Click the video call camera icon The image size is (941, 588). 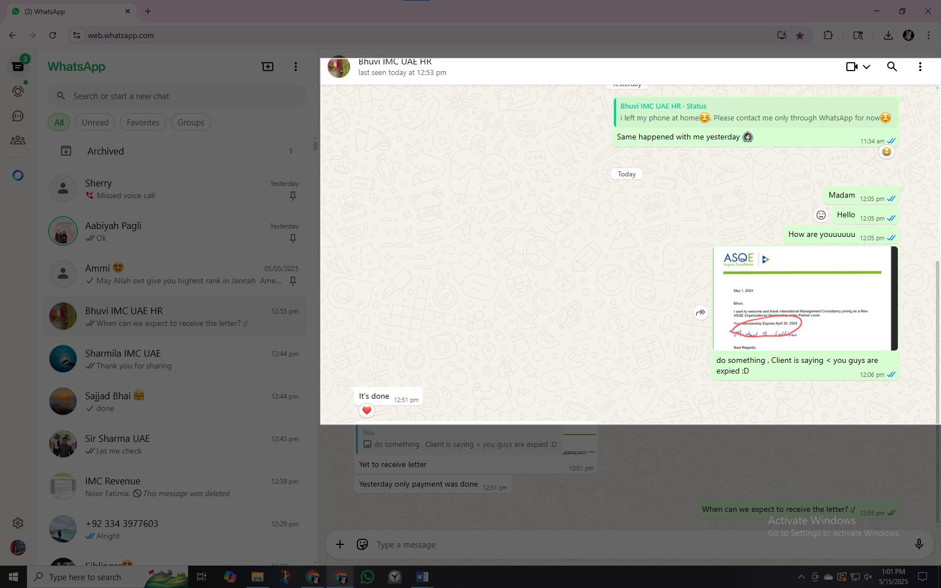tap(851, 67)
